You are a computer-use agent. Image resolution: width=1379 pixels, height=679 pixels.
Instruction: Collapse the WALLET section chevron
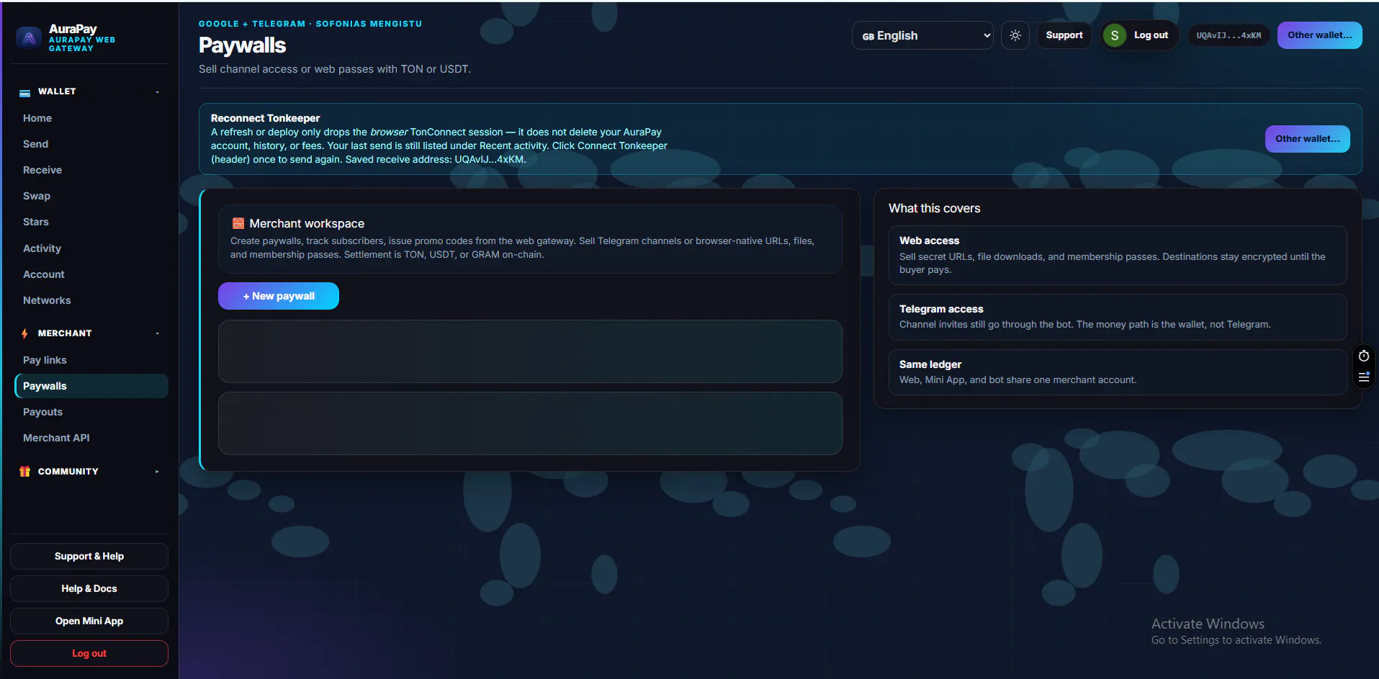tap(157, 92)
